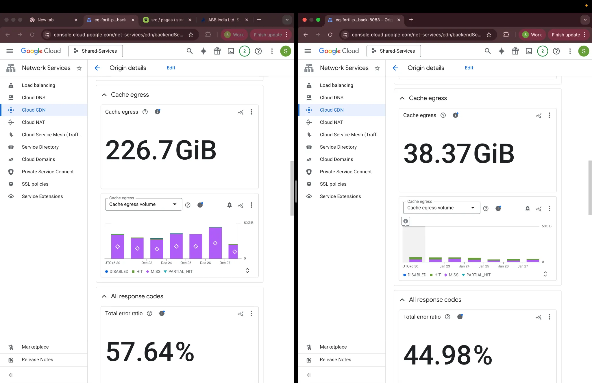The height and width of the screenshot is (383, 592).
Task: Collapse All response codes section, right window
Action: (402, 300)
